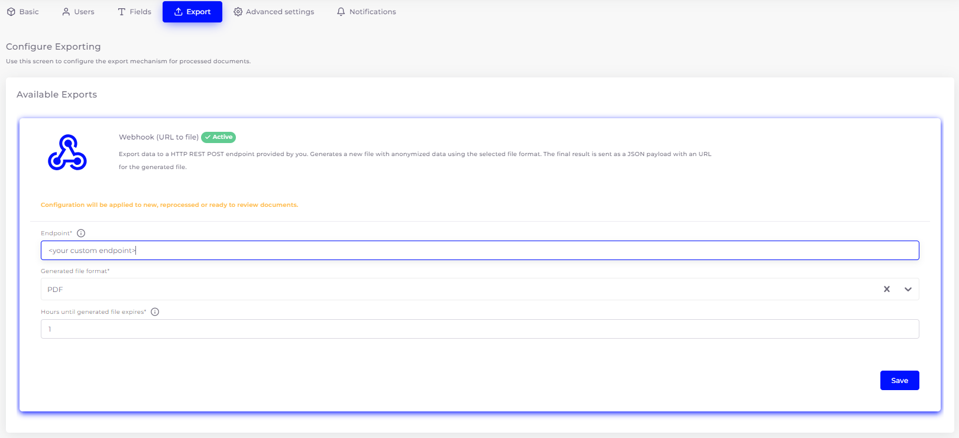Click info icon next to Hours until expires
The image size is (959, 438).
tap(155, 312)
